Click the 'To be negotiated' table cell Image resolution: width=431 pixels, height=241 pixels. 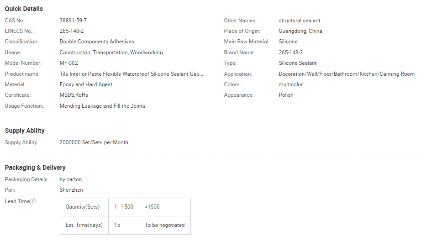164,225
